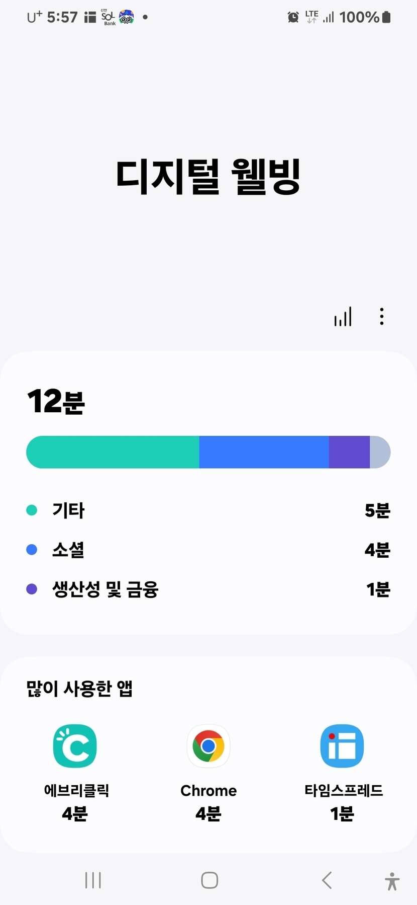
Task: Select the teal 기타 segment of usage bar
Action: [113, 452]
